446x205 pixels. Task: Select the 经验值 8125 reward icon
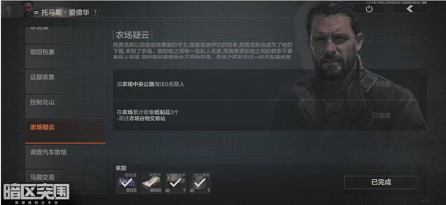pos(127,183)
